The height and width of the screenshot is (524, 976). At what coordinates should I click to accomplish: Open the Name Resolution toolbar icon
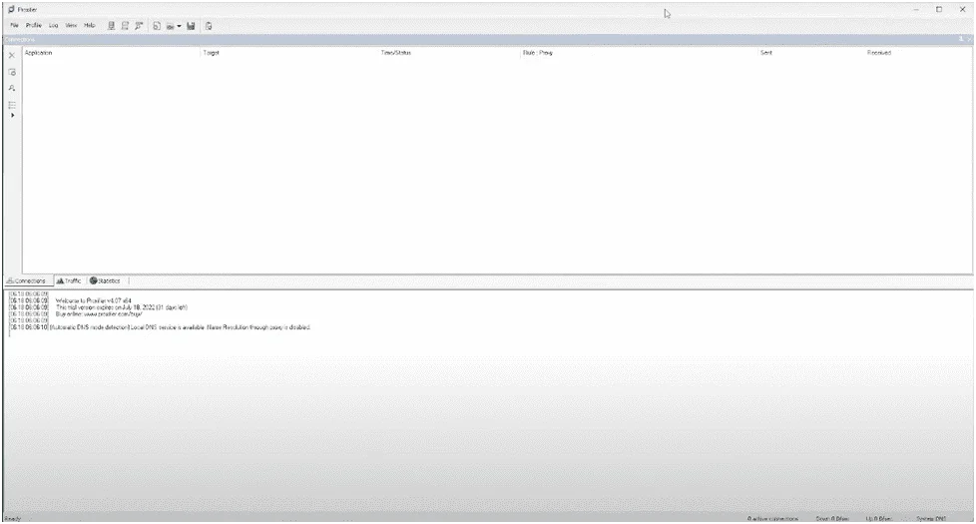pos(139,26)
